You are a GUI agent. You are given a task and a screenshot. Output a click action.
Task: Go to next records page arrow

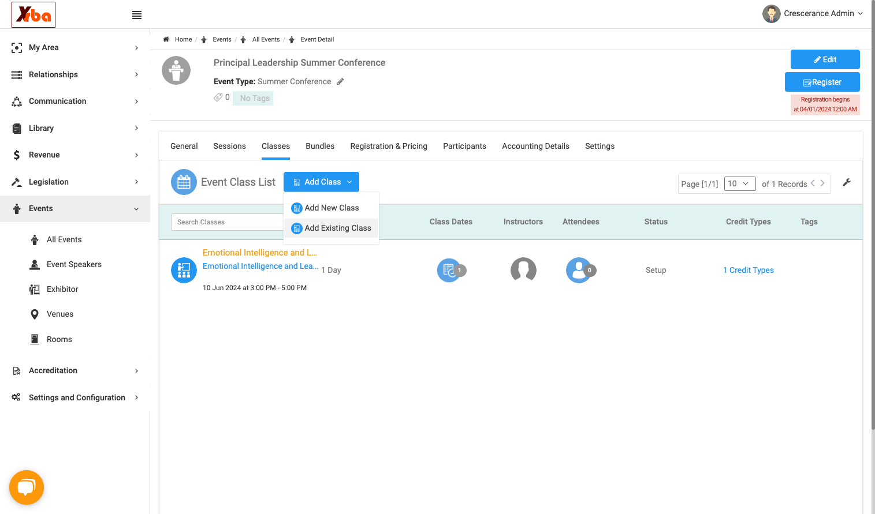coord(822,183)
